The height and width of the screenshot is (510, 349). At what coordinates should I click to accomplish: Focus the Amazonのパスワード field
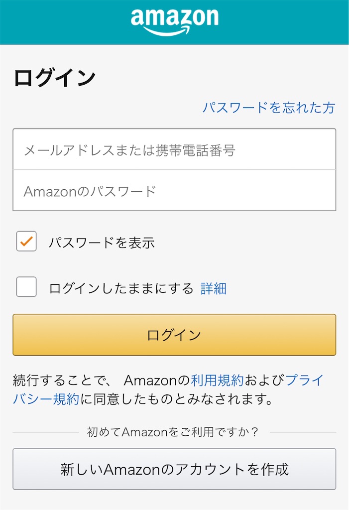[x=174, y=190]
